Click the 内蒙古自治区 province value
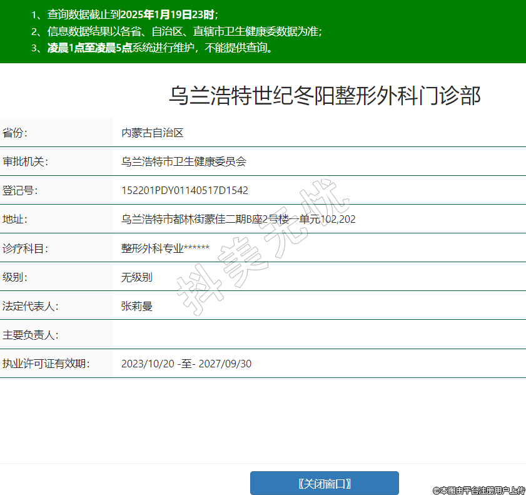Viewport: 526px width, 495px height. click(x=152, y=133)
